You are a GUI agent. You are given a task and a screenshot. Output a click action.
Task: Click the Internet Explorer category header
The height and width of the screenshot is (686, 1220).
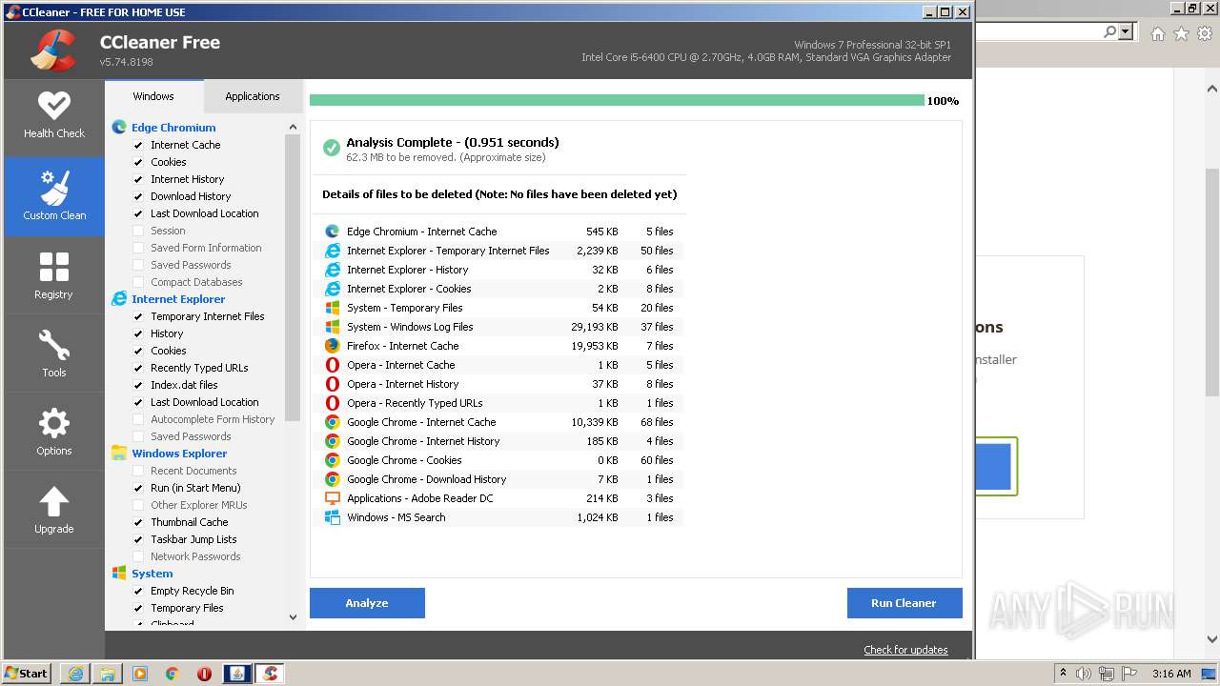tap(178, 299)
